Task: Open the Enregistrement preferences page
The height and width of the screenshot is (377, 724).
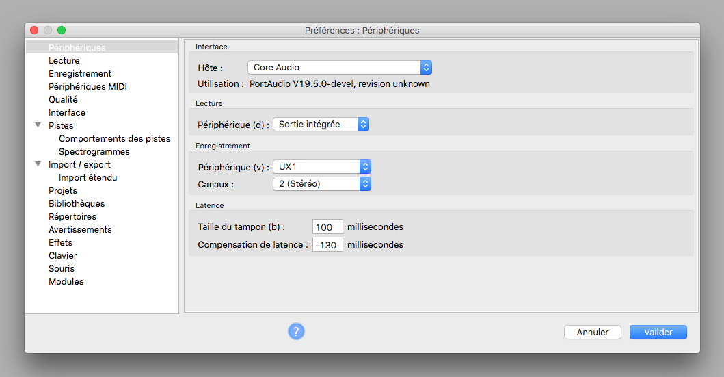Action: point(80,74)
